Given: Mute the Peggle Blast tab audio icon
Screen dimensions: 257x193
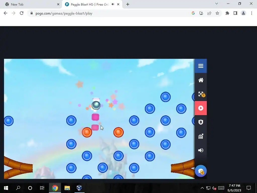Looking at the screenshot, I should (x=113, y=4).
